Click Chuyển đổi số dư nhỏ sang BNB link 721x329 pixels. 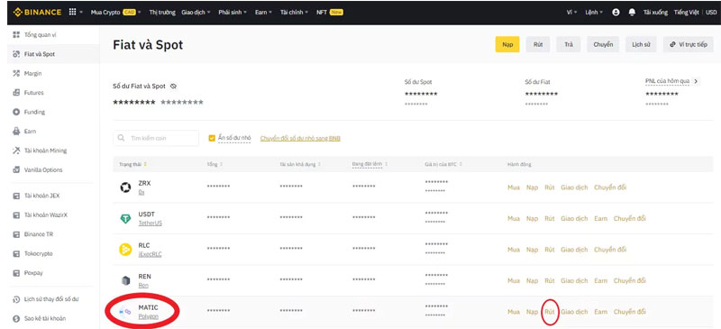pyautogui.click(x=300, y=138)
